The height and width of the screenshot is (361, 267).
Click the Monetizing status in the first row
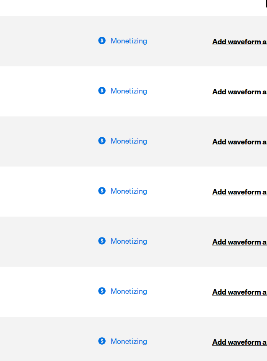pos(129,41)
